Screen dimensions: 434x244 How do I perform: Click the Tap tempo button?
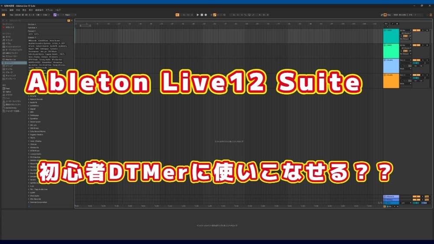[x=11, y=15]
